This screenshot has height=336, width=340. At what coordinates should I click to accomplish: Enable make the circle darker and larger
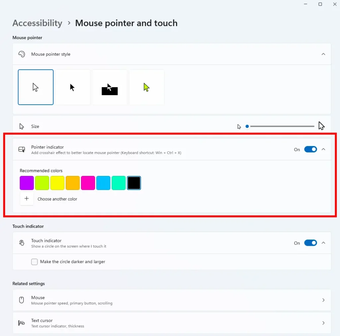click(x=34, y=261)
